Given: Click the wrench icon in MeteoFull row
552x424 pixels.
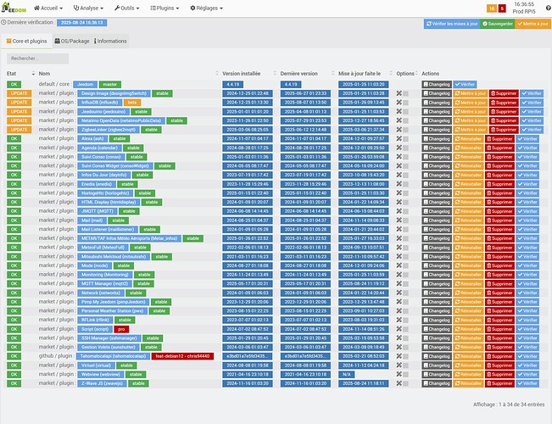Looking at the screenshot, I should (x=399, y=248).
